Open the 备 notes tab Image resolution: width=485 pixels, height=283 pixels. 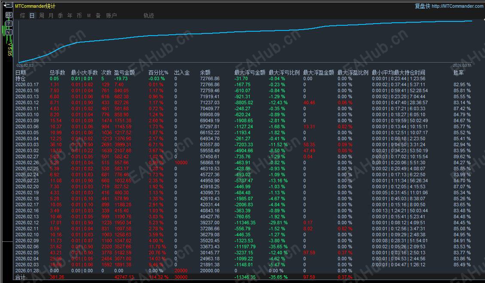click(x=98, y=15)
